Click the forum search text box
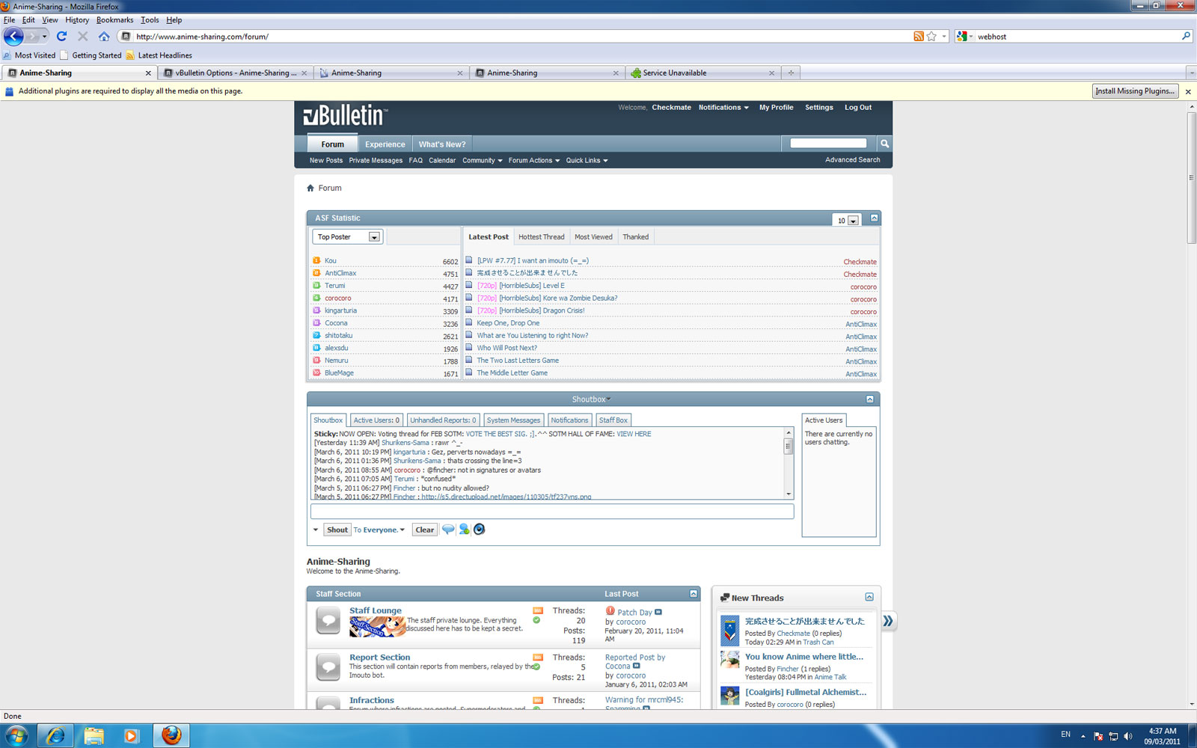 tap(828, 143)
